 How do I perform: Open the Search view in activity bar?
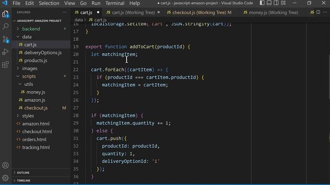click(x=6, y=26)
